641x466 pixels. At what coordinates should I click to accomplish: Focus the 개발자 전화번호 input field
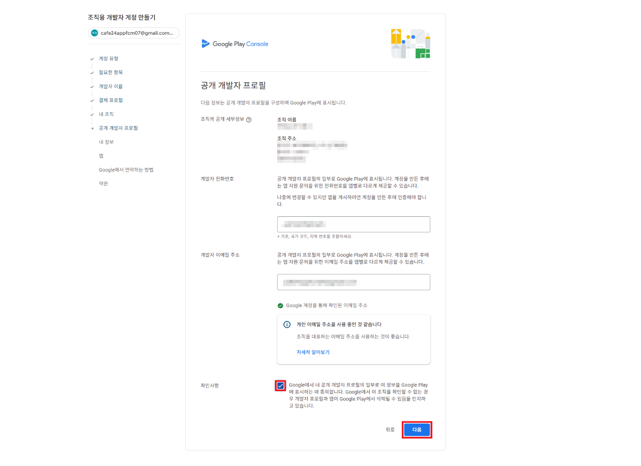(353, 224)
